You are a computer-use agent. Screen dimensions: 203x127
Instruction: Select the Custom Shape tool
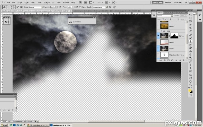pos(190,71)
